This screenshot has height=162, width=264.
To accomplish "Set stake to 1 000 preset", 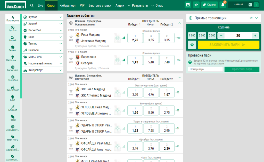I will tap(192, 35).
